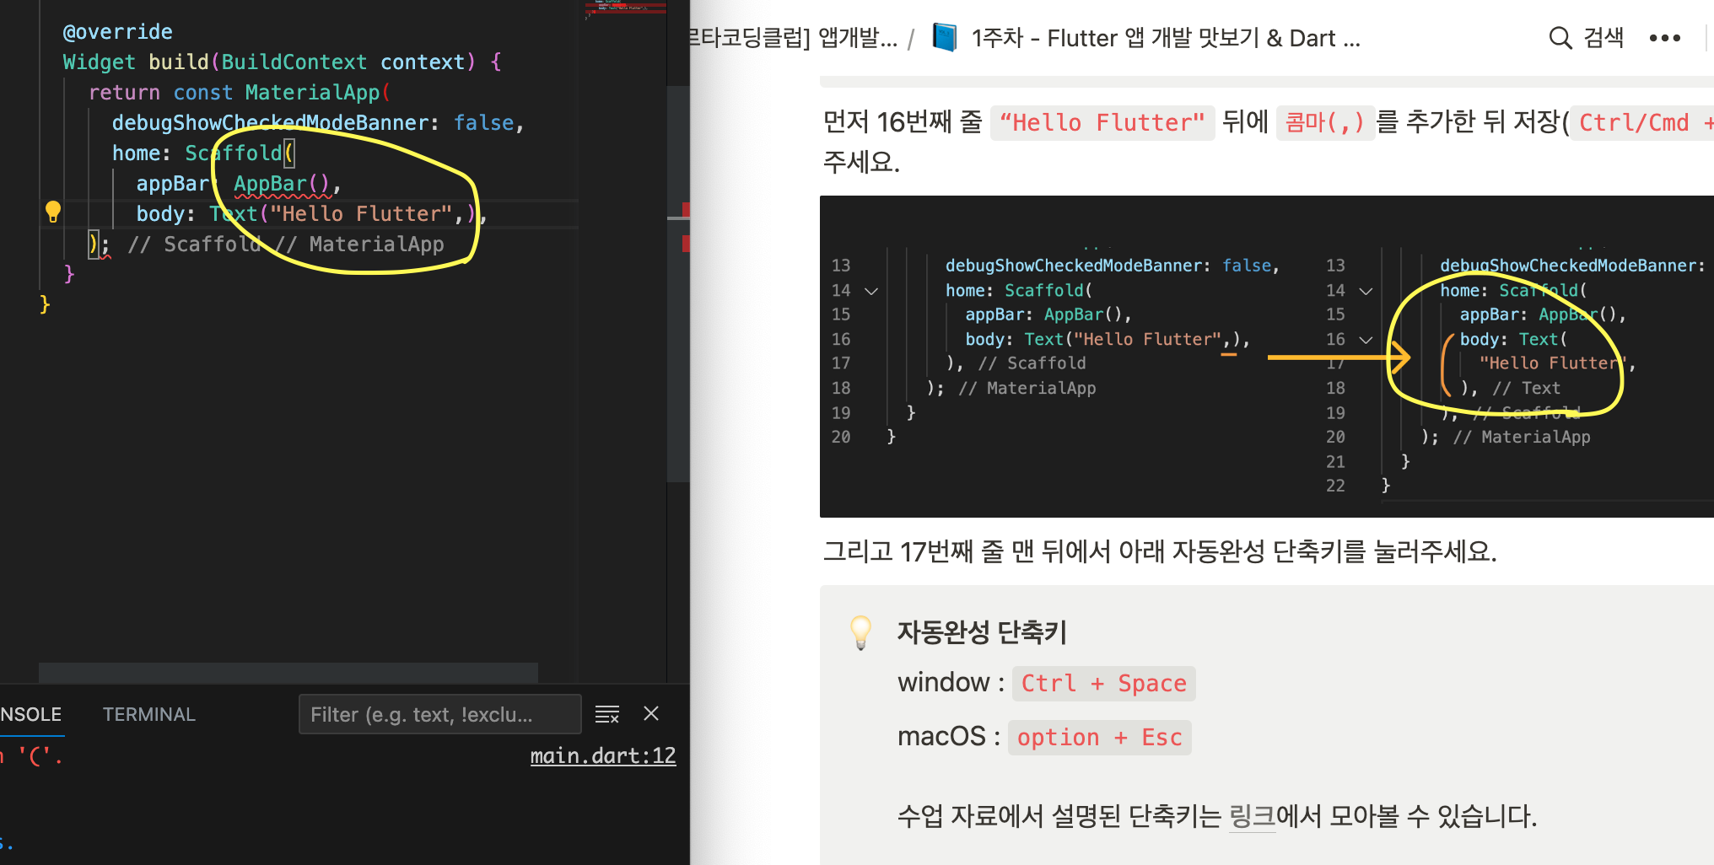Place cursor on debugShowCheckedModeBanner line in editor
Image resolution: width=1714 pixels, height=865 pixels.
point(318,123)
